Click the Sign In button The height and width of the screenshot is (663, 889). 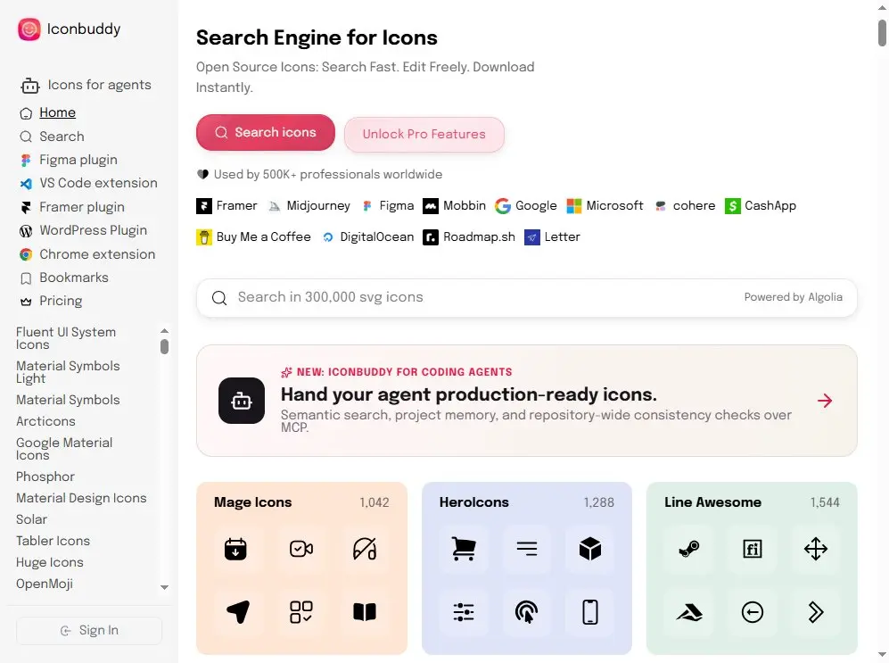(89, 631)
